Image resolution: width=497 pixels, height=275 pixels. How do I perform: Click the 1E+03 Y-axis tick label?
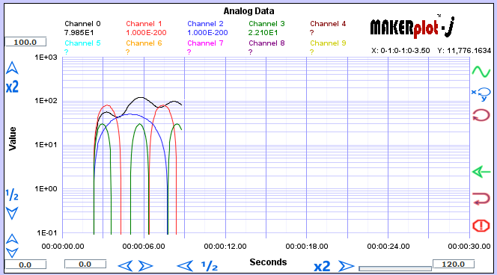pos(46,58)
